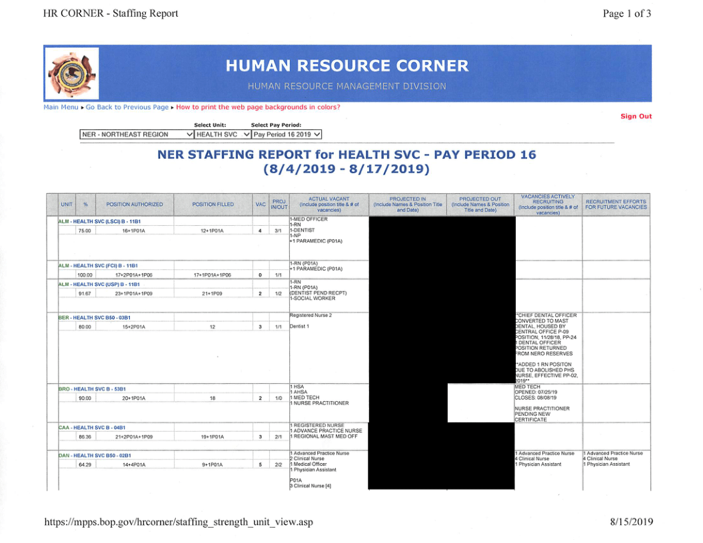
Task: Select the ALM - HEALTH SVC (LSCI) row label
Action: point(100,221)
